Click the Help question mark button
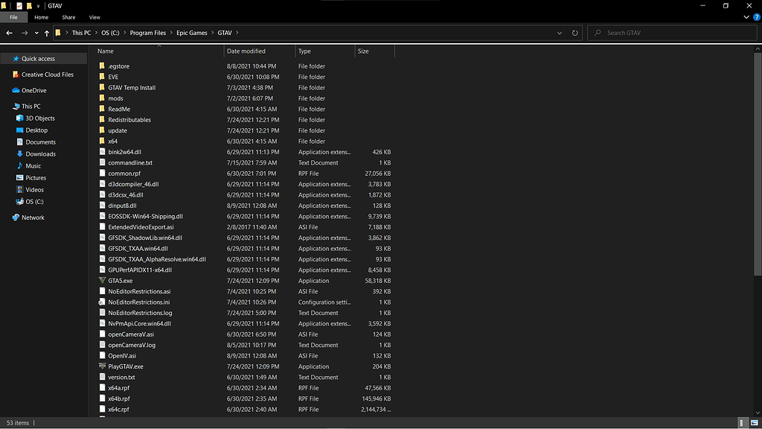 758,17
